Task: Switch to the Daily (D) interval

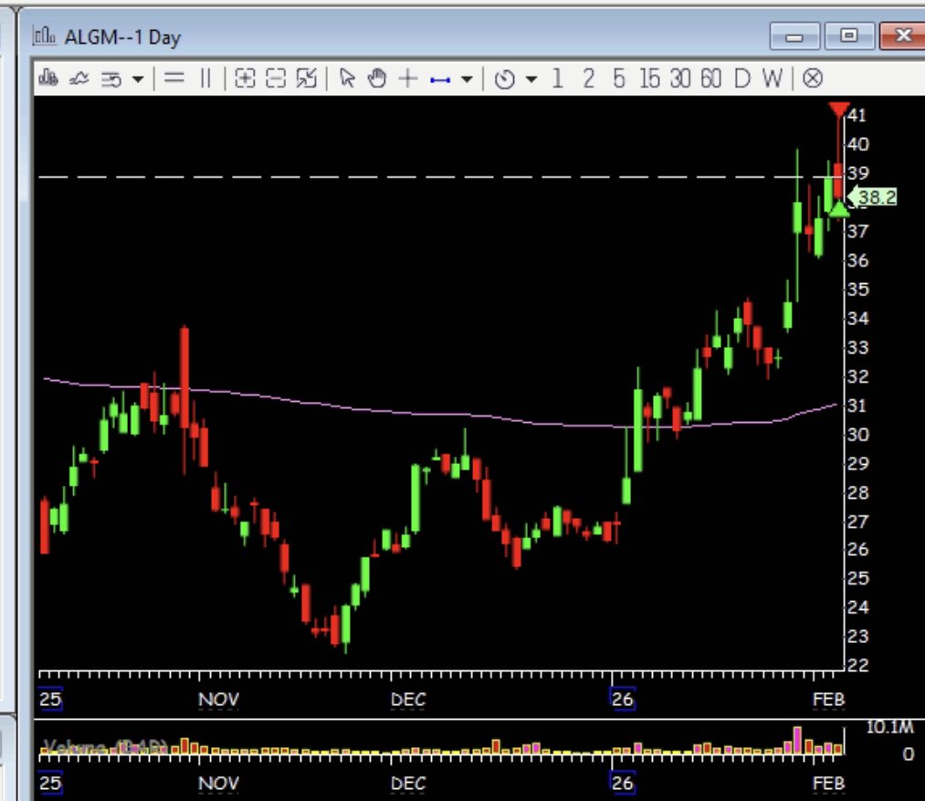Action: pyautogui.click(x=742, y=78)
